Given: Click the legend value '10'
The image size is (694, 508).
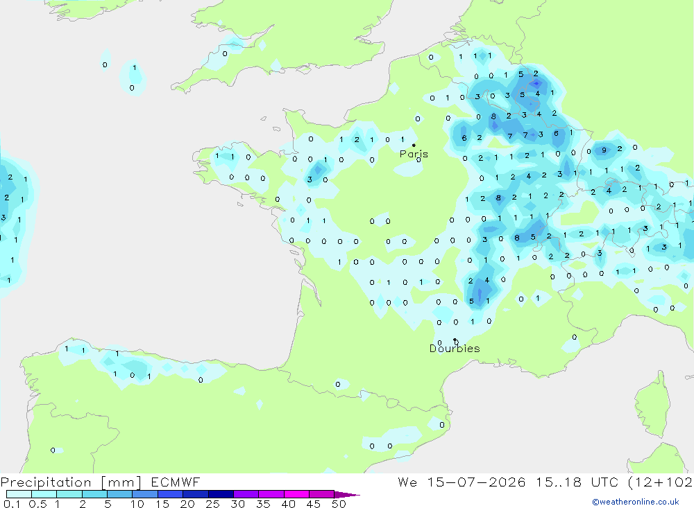Looking at the screenshot, I should [137, 504].
